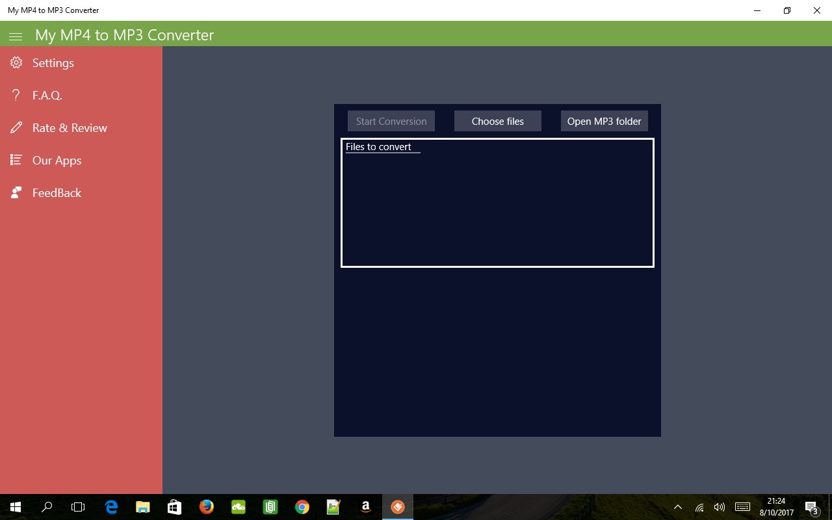Open Action Center notifications icon
The width and height of the screenshot is (832, 520).
[x=812, y=507]
